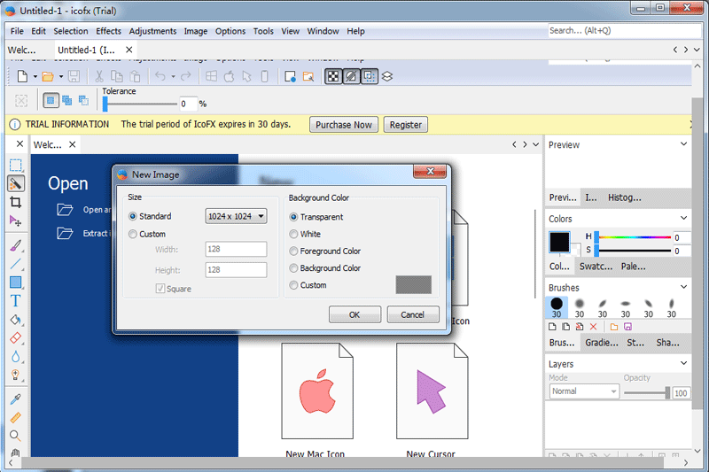709x472 pixels.
Task: Click the cursor creation toolbar icon
Action: tap(247, 76)
